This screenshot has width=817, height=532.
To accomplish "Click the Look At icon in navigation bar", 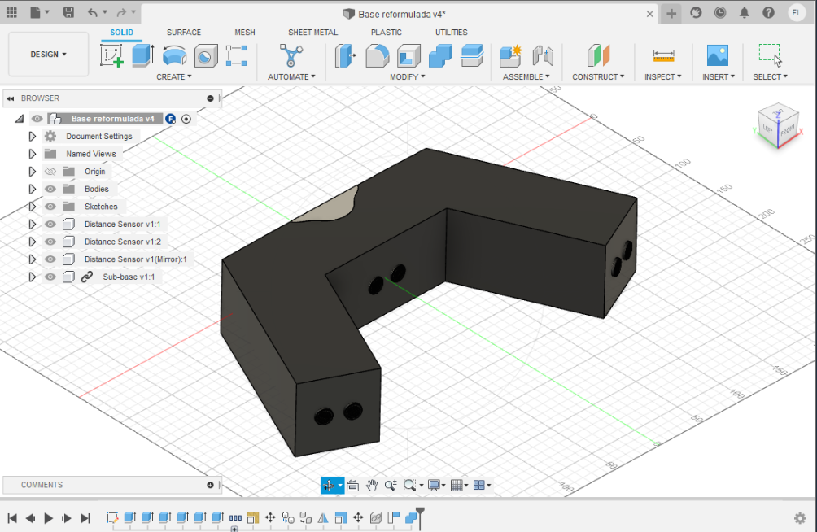I will point(352,485).
